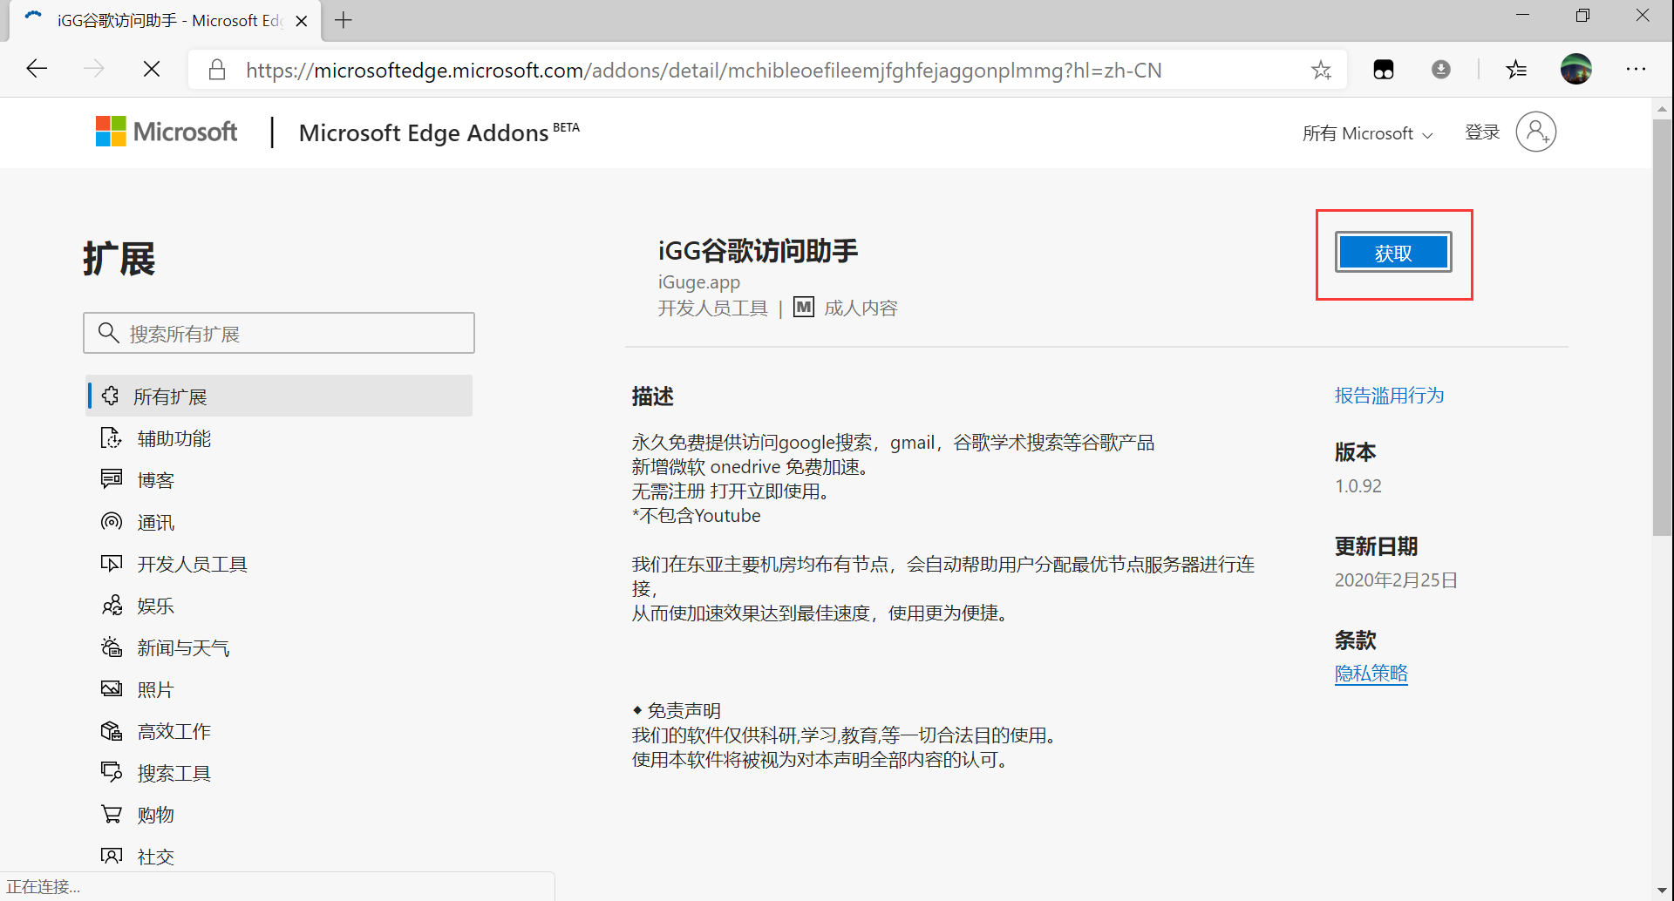Screen dimensions: 1674x901
Task: Select 购物 category
Action: tap(156, 815)
